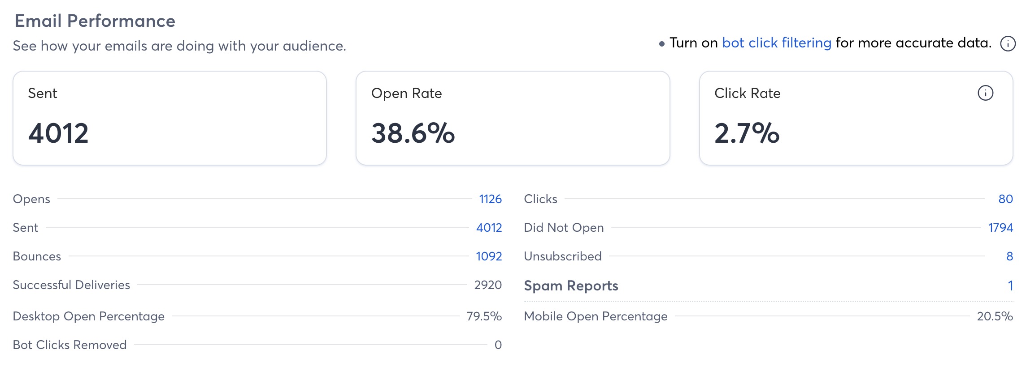The image size is (1026, 375).
Task: Click the Bot Clicks Removed value
Action: (x=498, y=345)
